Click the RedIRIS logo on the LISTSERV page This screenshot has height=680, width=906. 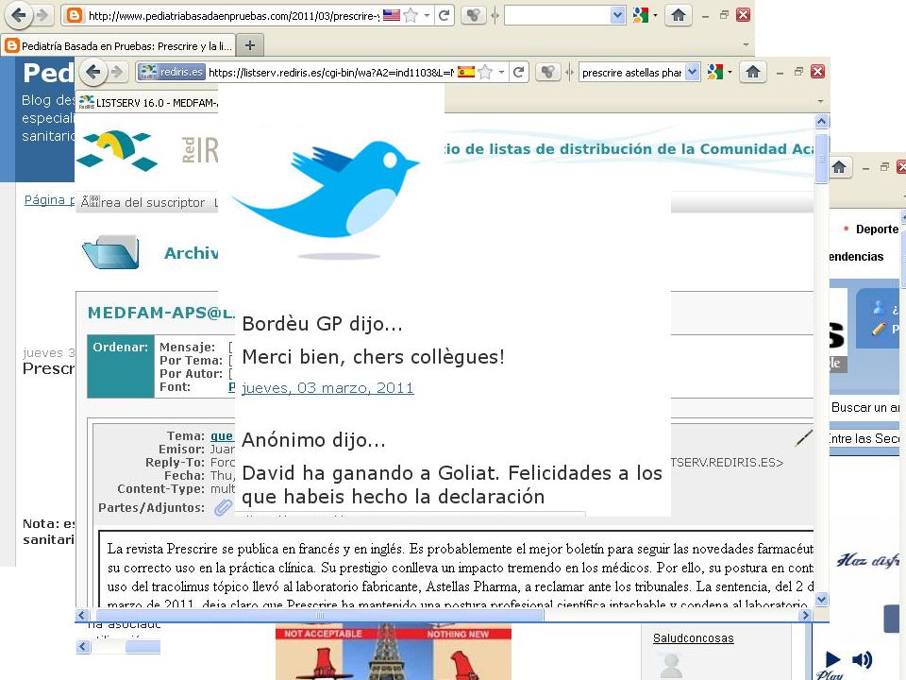119,150
